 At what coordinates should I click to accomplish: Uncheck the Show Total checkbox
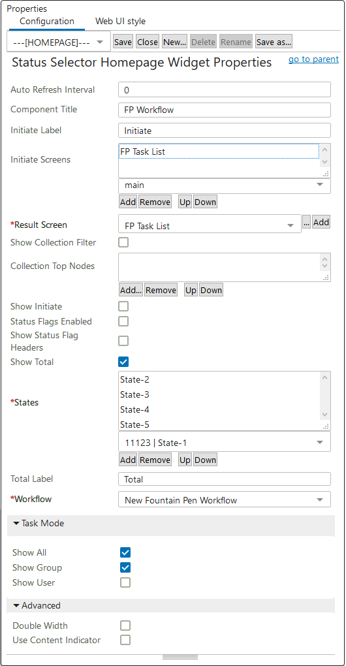coord(123,362)
